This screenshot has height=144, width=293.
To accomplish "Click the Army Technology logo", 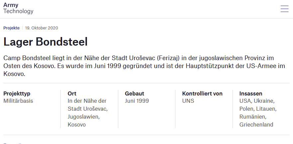I will 18,8.
